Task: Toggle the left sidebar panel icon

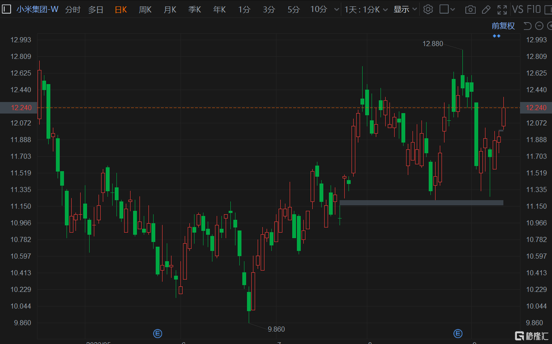Action: click(x=7, y=9)
